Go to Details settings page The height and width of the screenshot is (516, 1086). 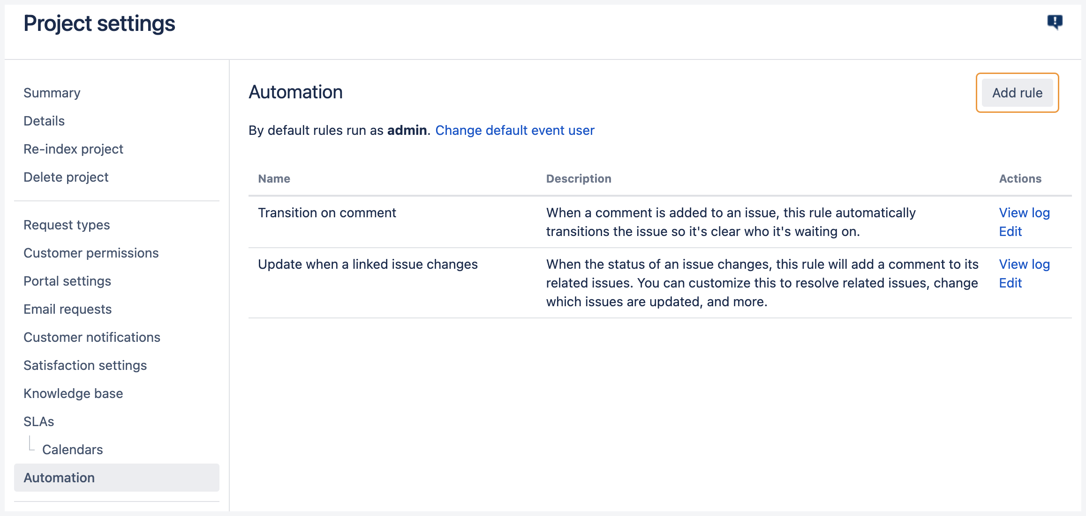[x=44, y=121]
